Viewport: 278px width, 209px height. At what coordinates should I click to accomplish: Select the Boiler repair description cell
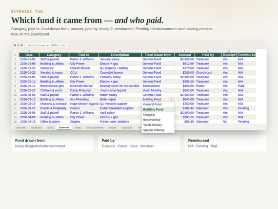click(120, 99)
